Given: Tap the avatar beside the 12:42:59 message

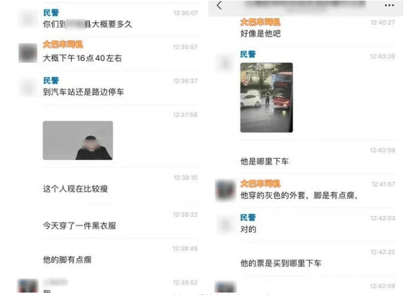Looking at the screenshot, I should click(225, 287).
